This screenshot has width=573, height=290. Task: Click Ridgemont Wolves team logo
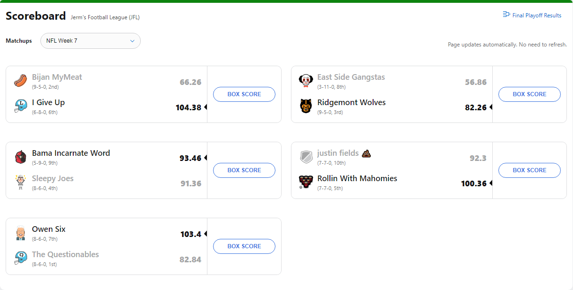tap(306, 106)
